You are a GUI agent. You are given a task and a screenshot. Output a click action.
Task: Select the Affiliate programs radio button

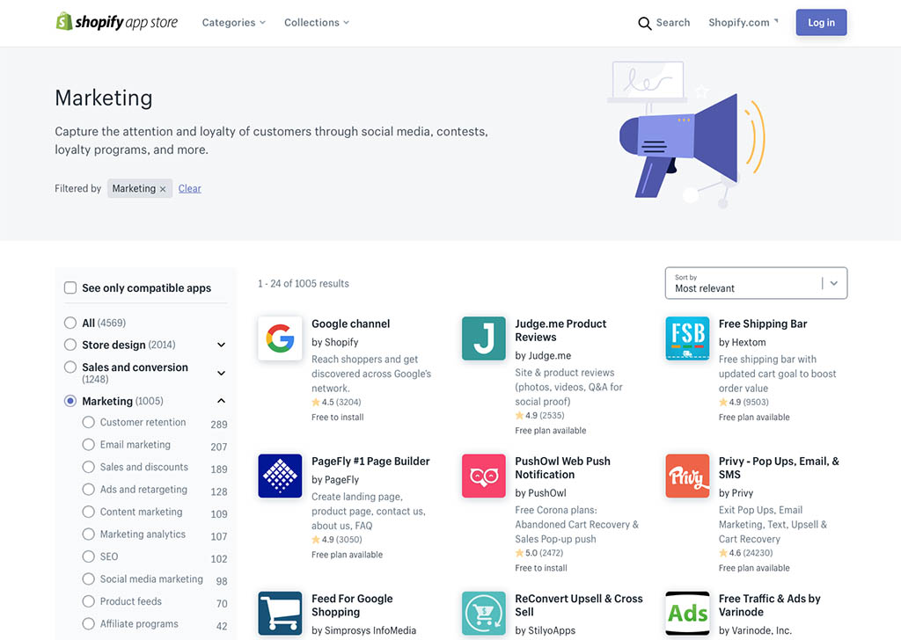click(89, 623)
